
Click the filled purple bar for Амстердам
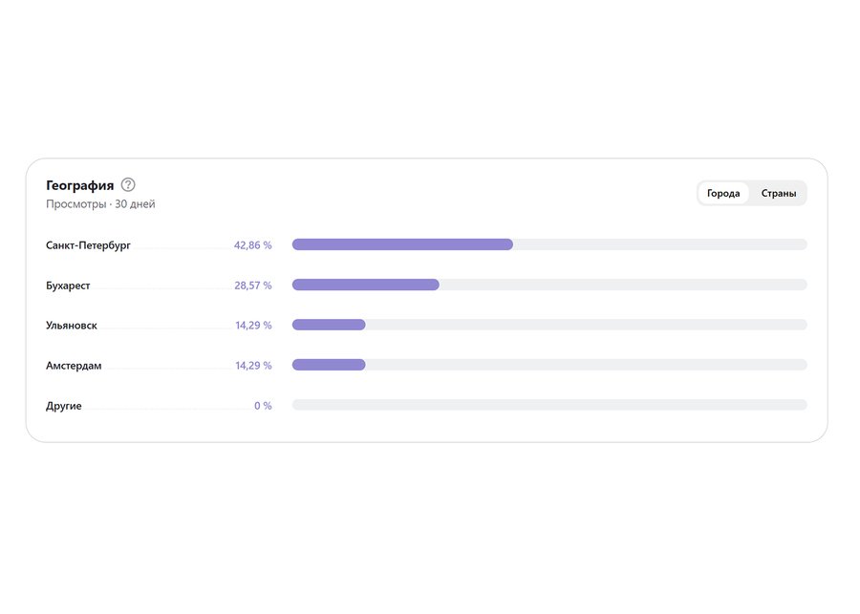(329, 365)
